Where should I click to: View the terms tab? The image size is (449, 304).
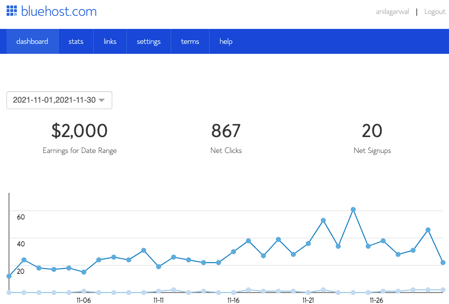(x=190, y=41)
